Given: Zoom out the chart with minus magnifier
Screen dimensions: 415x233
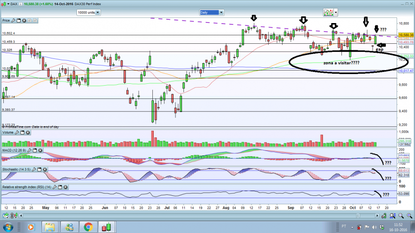Looking at the screenshot, I should 401,216.
